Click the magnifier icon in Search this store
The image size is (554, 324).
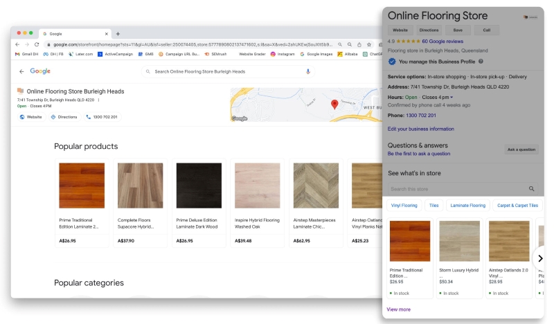[x=531, y=189]
